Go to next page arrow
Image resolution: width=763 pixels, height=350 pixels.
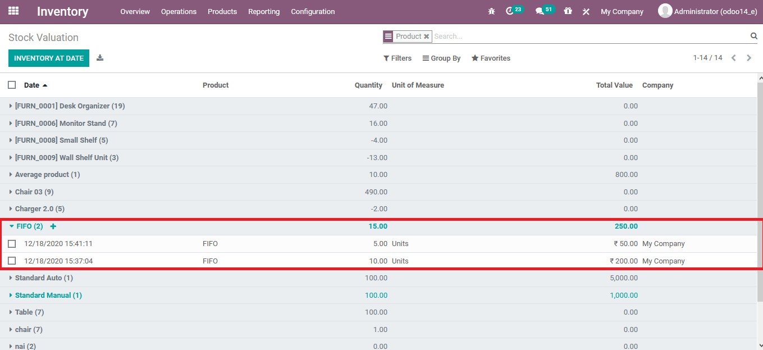click(x=749, y=58)
